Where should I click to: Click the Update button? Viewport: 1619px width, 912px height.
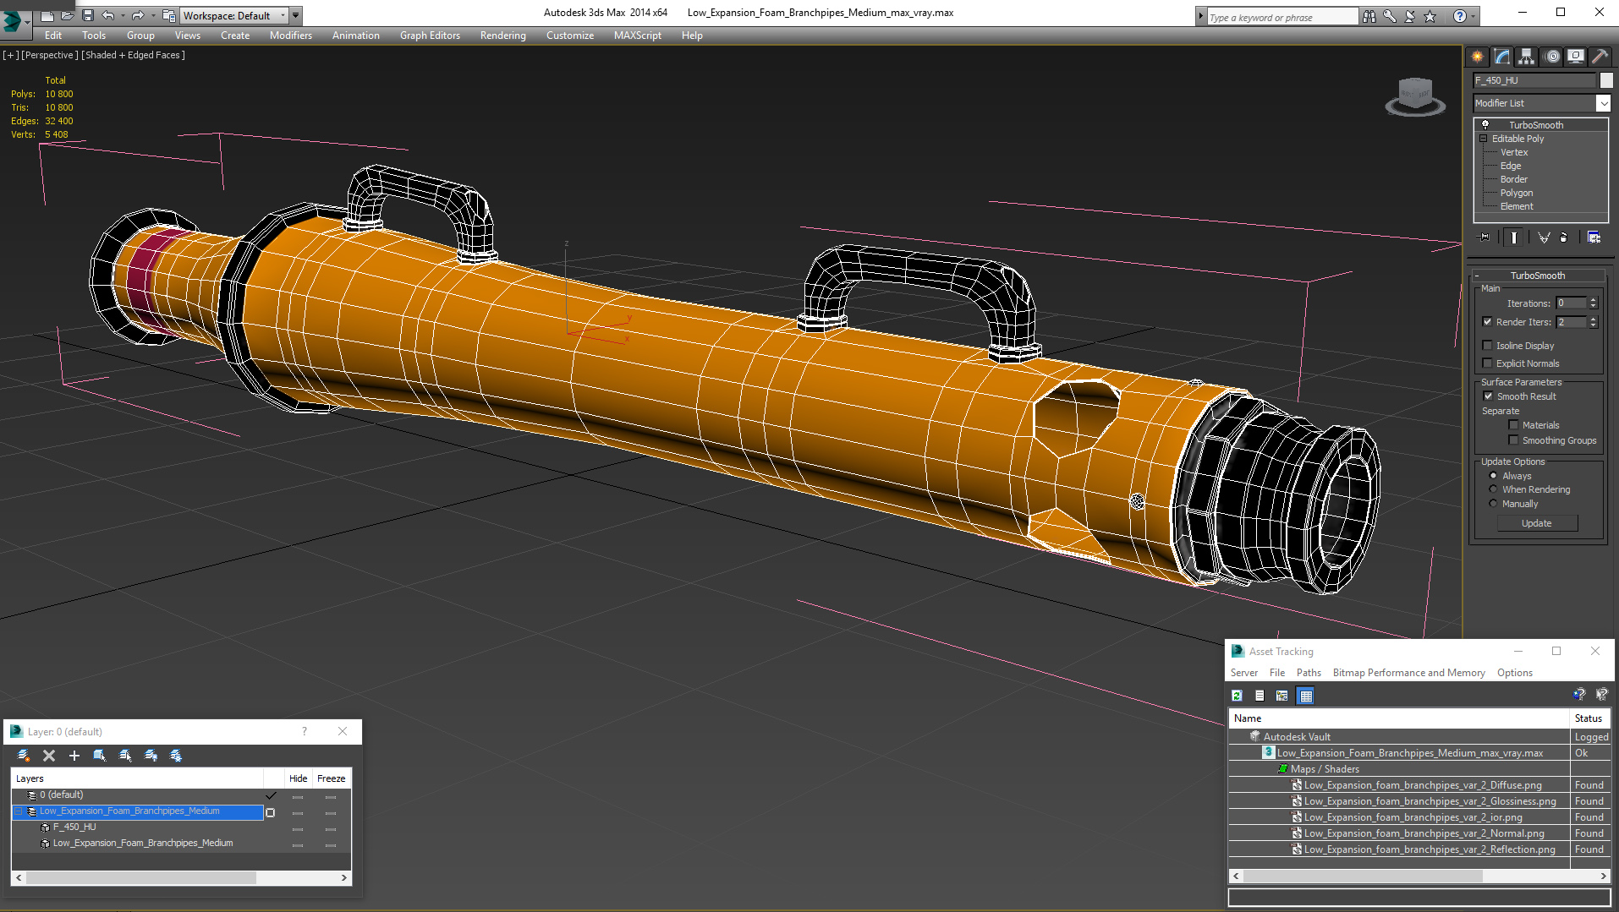point(1537,523)
